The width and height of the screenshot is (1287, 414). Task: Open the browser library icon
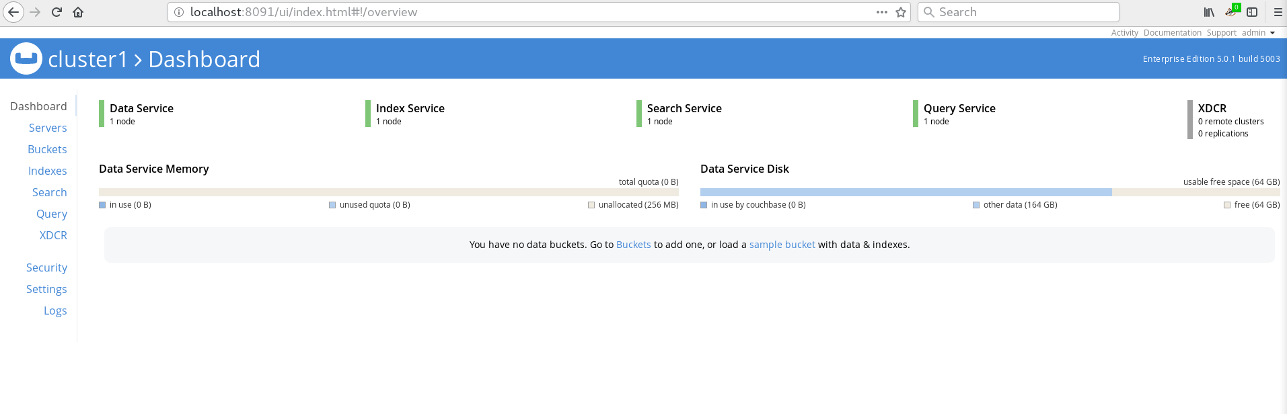click(1208, 12)
